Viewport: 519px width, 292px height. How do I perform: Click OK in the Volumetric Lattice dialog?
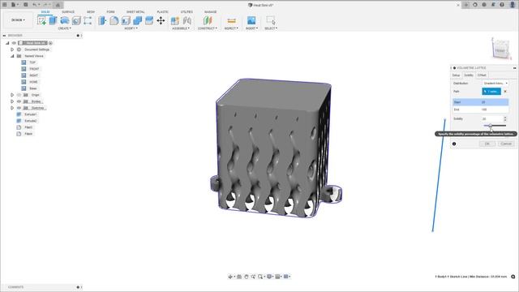tap(487, 144)
